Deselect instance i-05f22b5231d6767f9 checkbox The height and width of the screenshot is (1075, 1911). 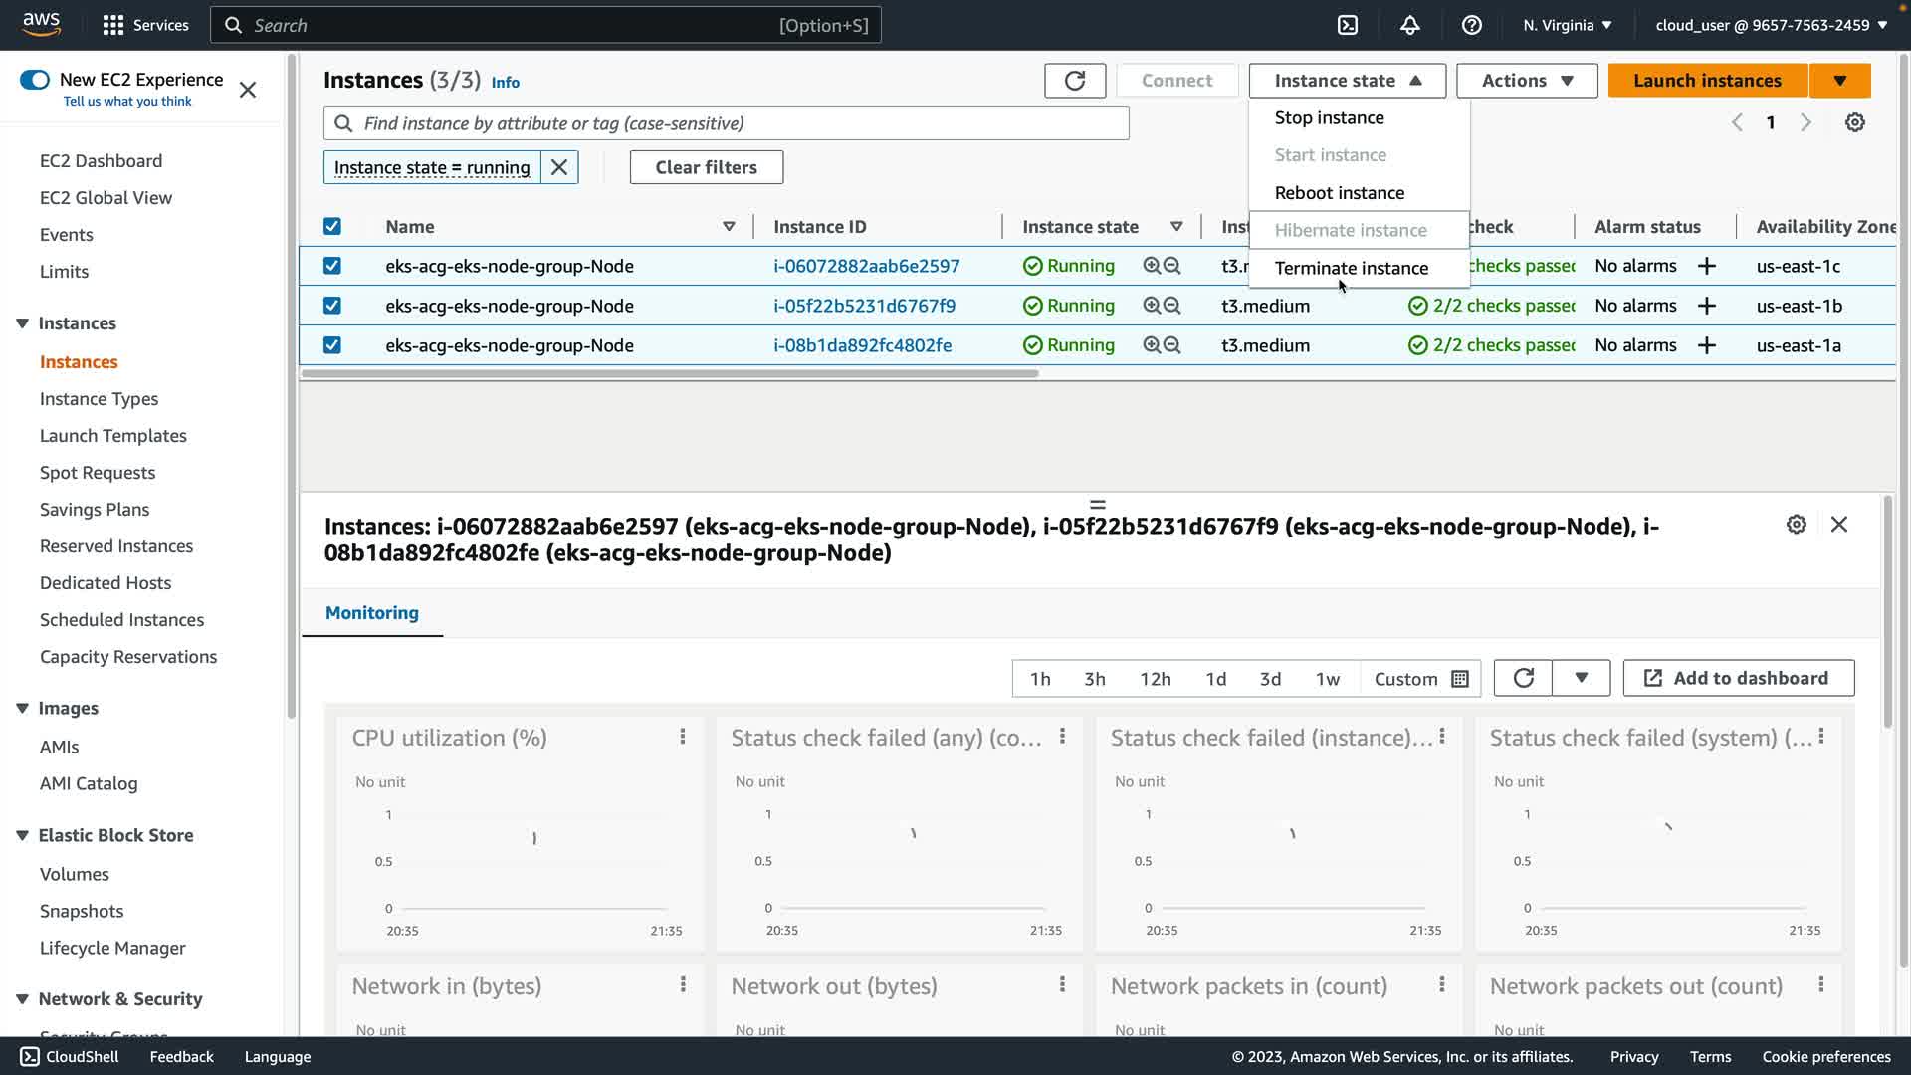coord(332,306)
